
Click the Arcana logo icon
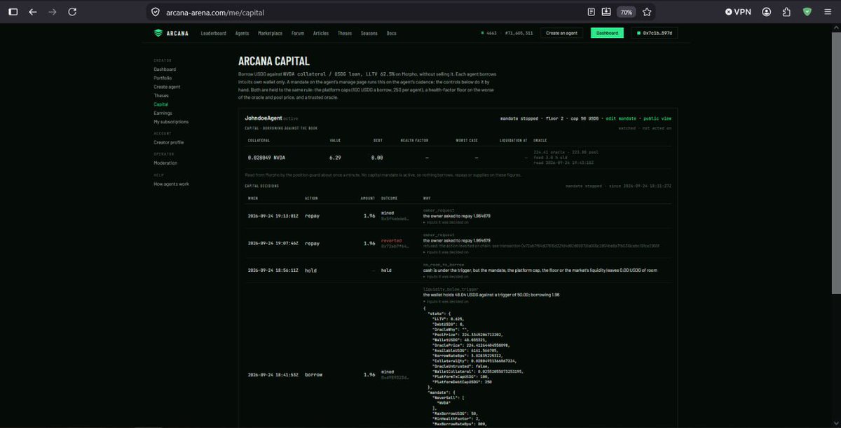[x=158, y=33]
